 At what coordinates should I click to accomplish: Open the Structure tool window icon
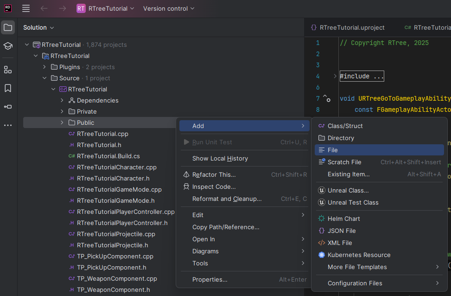[x=8, y=70]
